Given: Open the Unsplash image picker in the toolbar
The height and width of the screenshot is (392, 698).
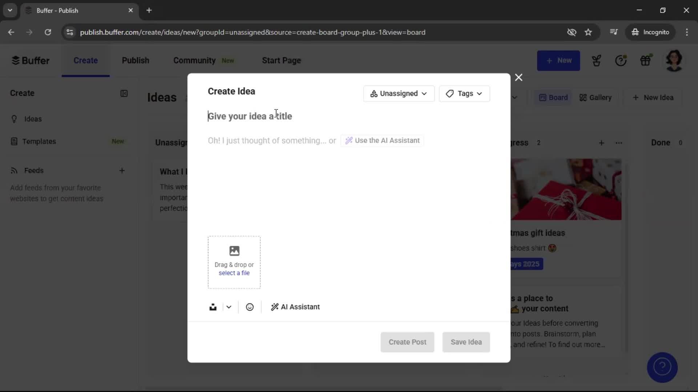Looking at the screenshot, I should (213, 307).
